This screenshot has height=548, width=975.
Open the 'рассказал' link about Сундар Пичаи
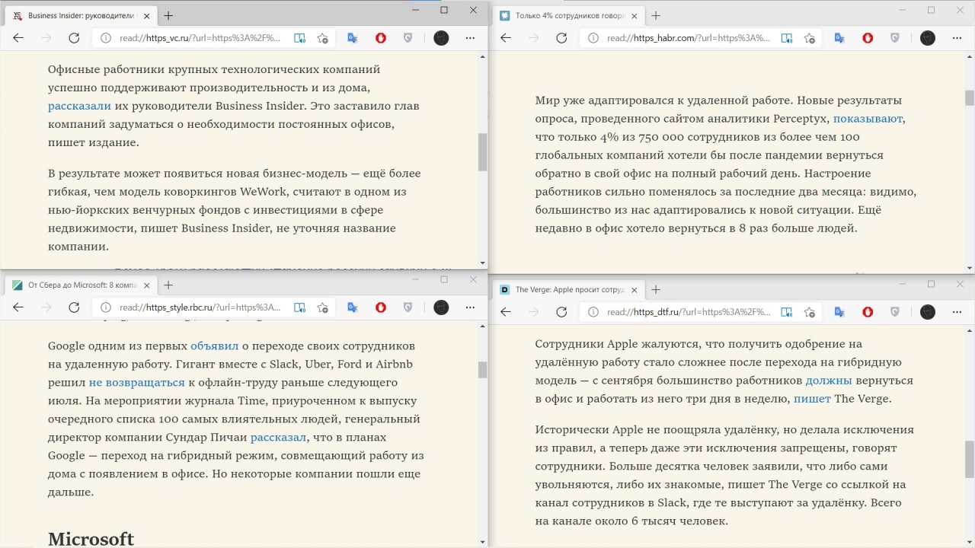(278, 437)
